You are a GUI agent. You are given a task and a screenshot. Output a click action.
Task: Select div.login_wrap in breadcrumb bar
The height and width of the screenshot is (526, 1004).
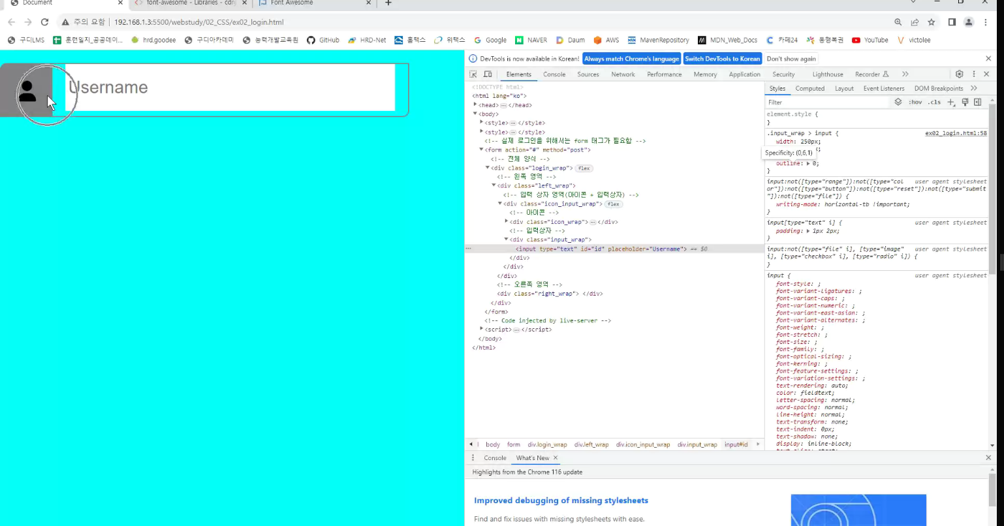tap(547, 444)
